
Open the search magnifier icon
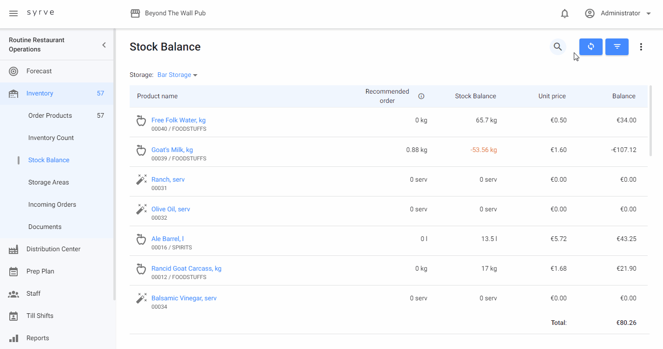558,47
